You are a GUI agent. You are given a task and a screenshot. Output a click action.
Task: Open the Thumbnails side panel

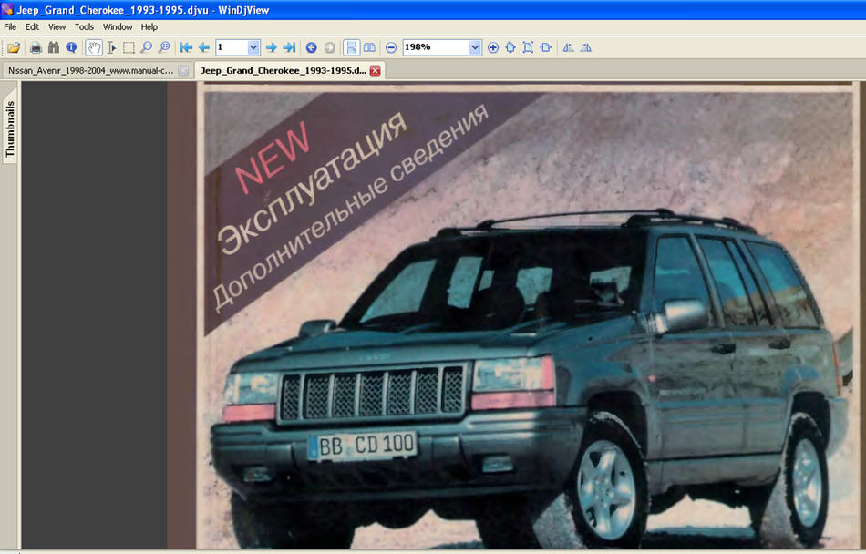10,128
